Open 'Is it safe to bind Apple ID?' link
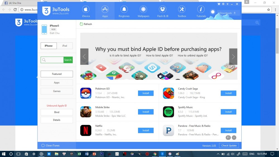The width and height of the screenshot is (279, 157). click(125, 56)
